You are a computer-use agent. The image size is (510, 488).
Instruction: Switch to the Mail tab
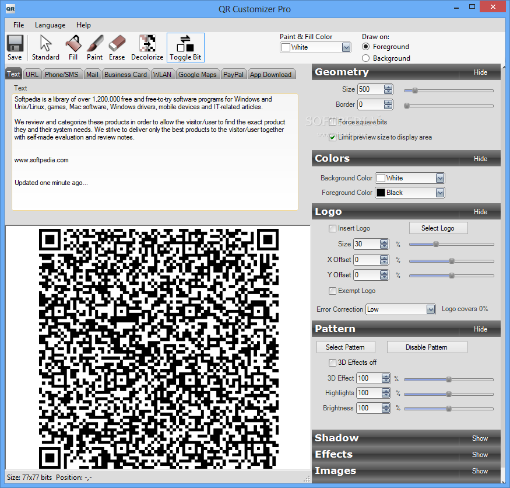click(x=92, y=75)
